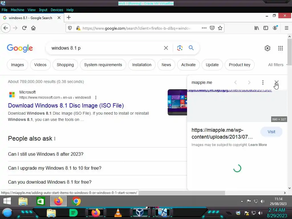Screen dimensions: 292x219
Task: Click the padlock site information icon
Action: click(78, 28)
